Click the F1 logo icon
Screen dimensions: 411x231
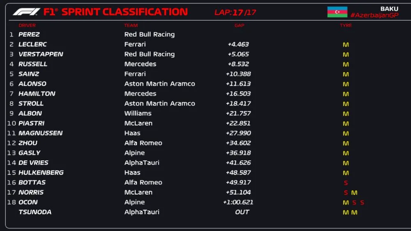click(26, 12)
